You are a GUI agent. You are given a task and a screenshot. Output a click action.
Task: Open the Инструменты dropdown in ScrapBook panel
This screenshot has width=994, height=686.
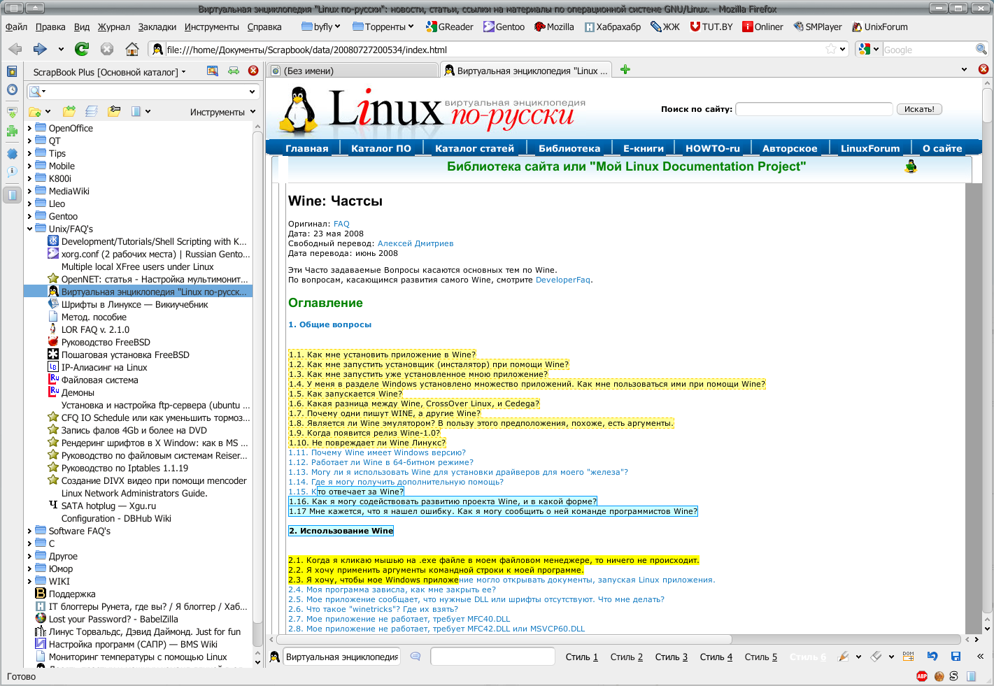click(223, 112)
